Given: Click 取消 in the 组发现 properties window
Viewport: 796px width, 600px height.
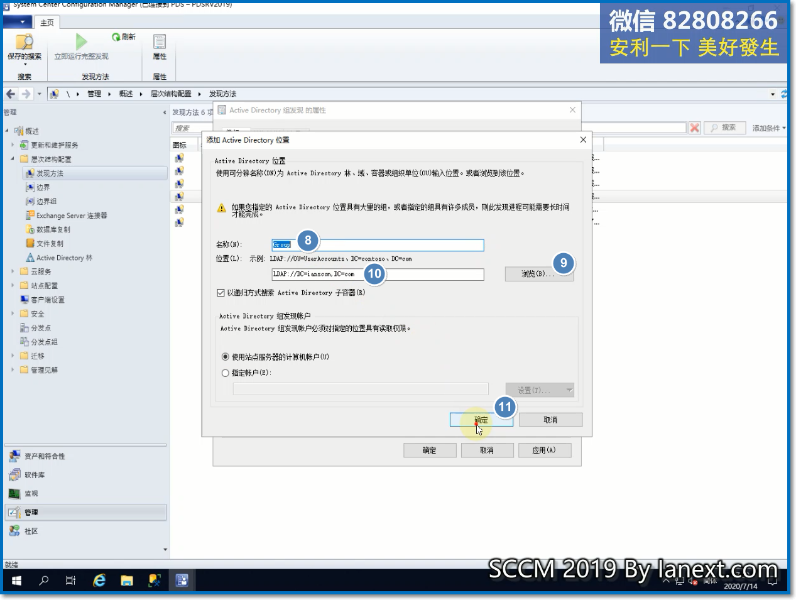Looking at the screenshot, I should click(487, 450).
